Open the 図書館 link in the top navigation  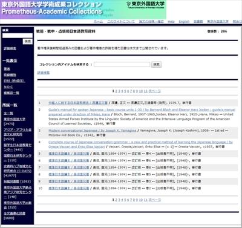(198, 21)
